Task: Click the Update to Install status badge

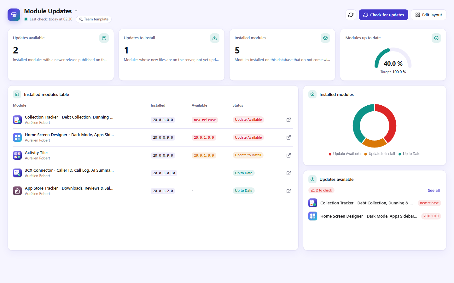Action: [x=248, y=155]
